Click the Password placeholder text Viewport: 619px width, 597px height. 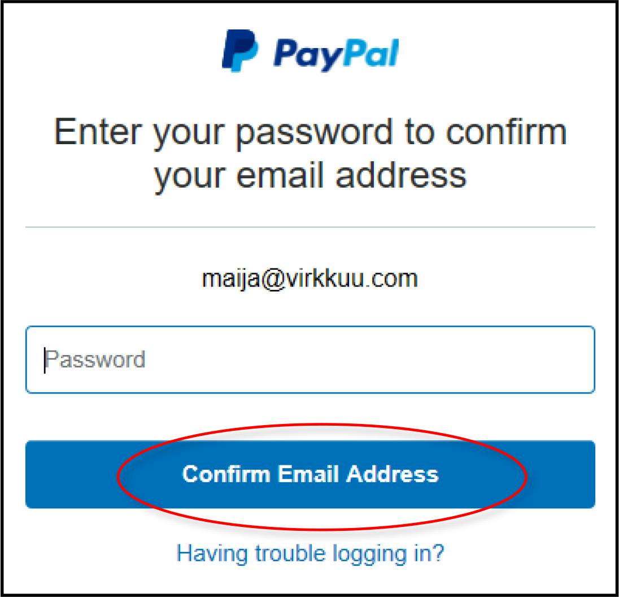pos(95,360)
